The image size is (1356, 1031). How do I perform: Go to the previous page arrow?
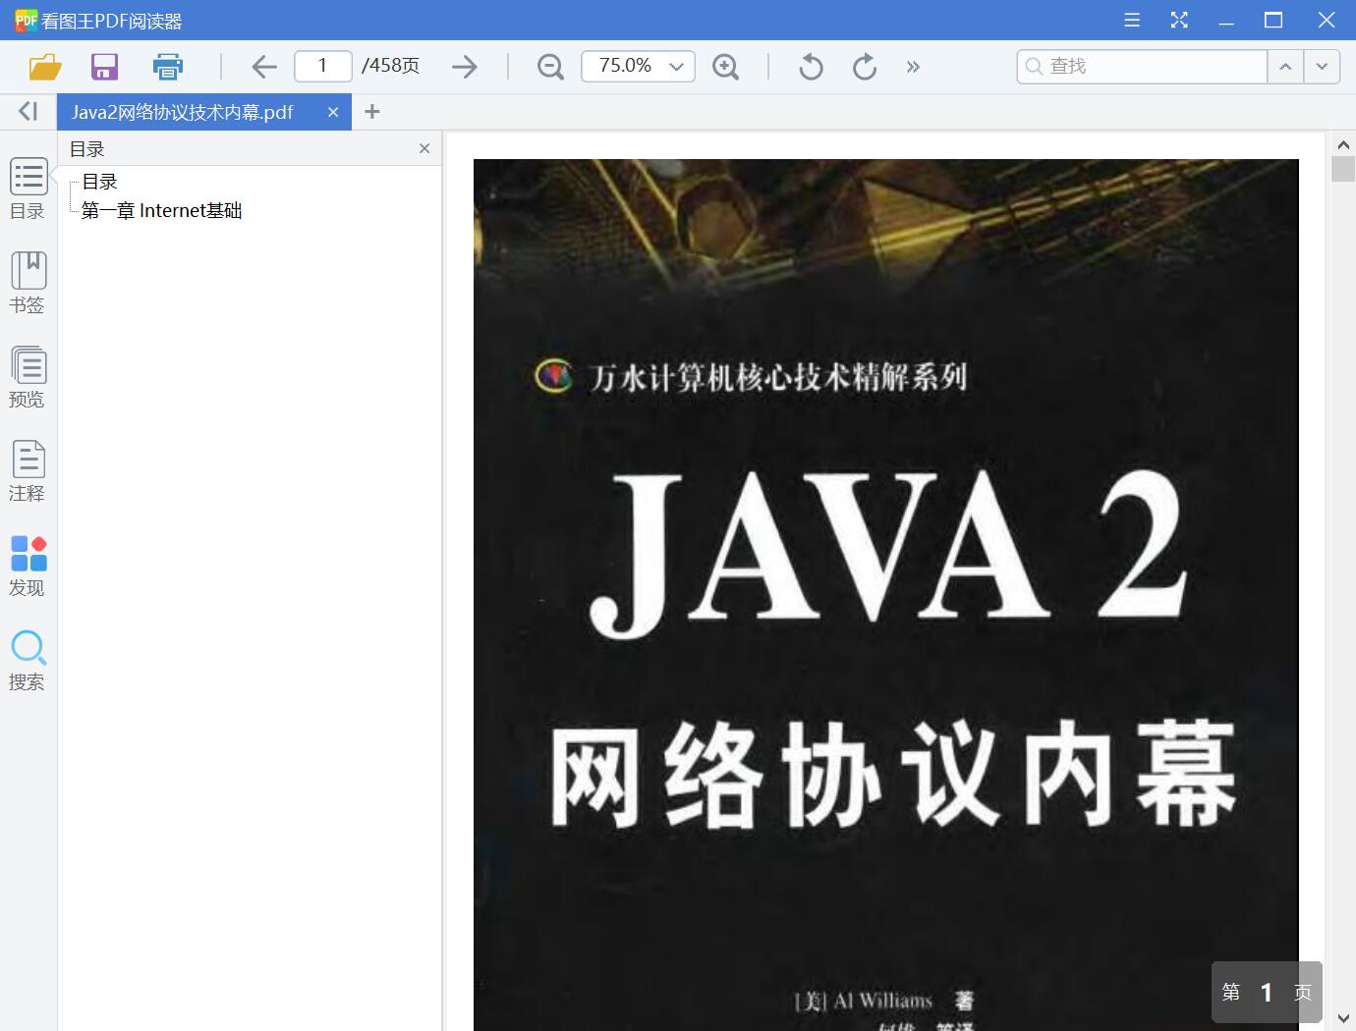pyautogui.click(x=264, y=67)
